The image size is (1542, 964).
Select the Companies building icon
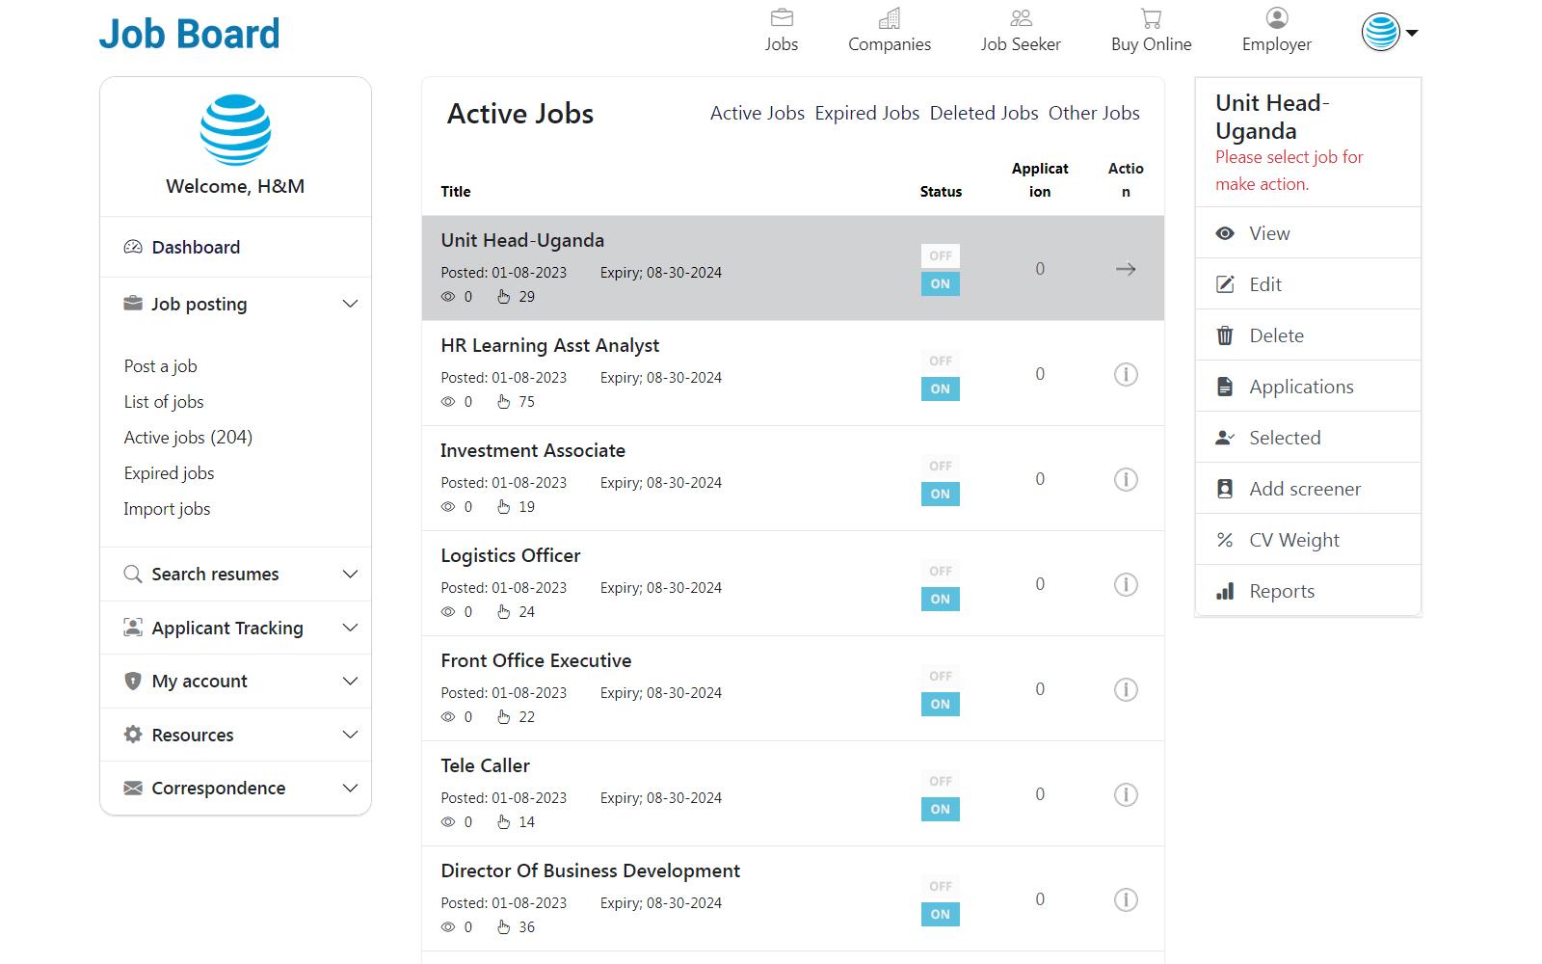click(889, 17)
